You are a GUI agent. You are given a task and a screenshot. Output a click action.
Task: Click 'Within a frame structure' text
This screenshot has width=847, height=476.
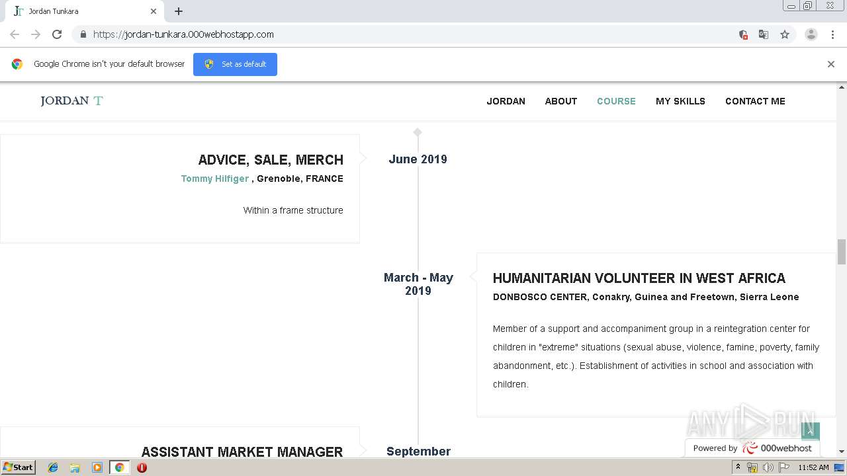click(293, 210)
